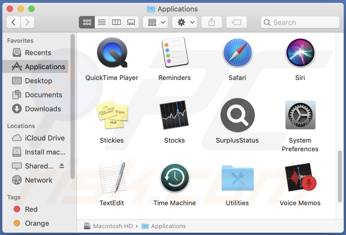
Task: Select Applications in the sidebar
Action: (35, 66)
